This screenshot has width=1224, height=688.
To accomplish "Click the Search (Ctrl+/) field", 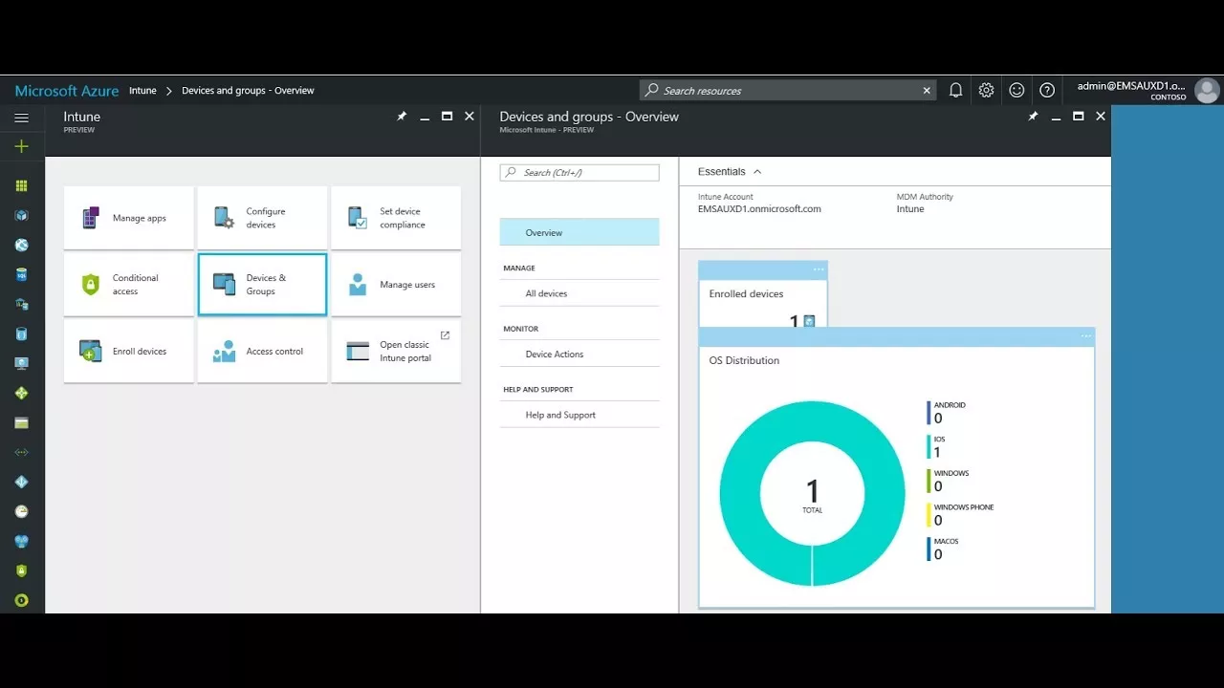I will pyautogui.click(x=579, y=172).
